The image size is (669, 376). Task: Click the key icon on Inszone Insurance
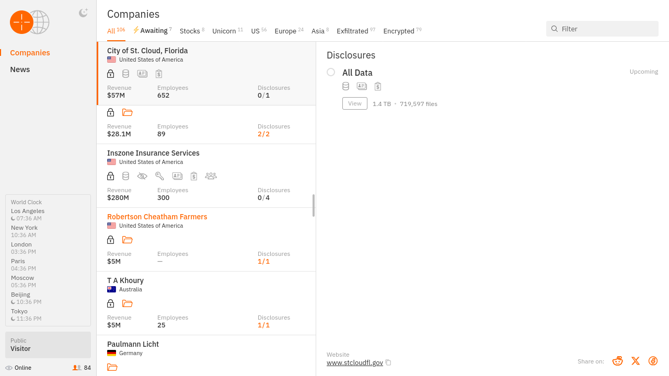(159, 176)
